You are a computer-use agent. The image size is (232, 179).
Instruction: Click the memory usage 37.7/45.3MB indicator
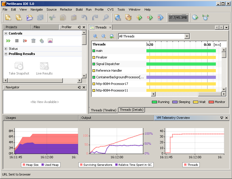click(x=178, y=18)
